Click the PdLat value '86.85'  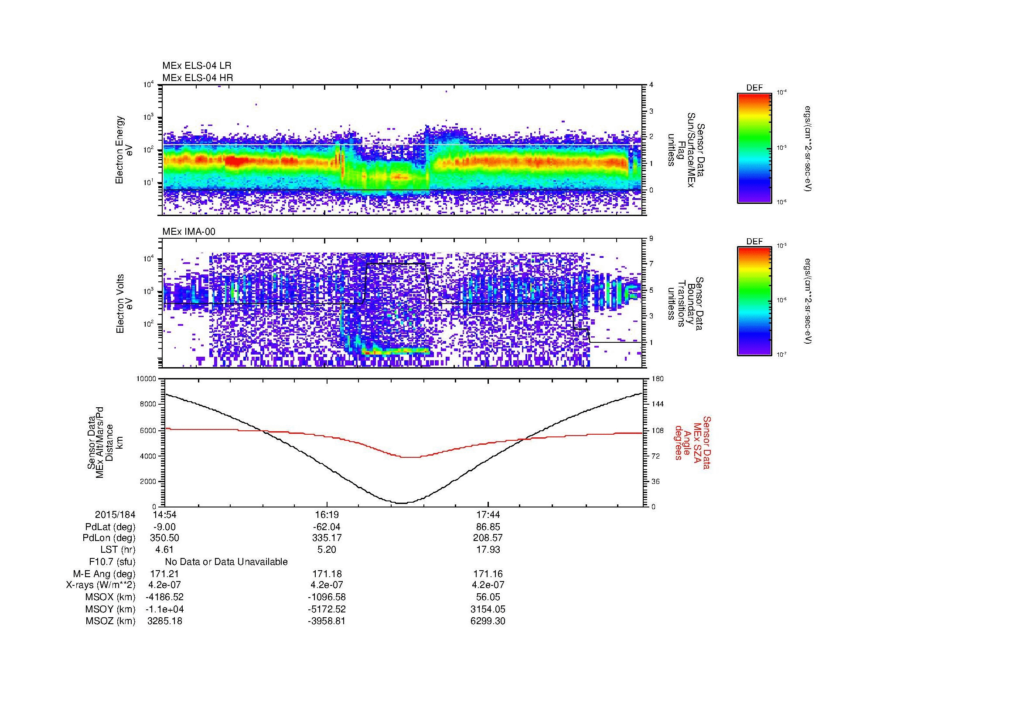click(488, 527)
